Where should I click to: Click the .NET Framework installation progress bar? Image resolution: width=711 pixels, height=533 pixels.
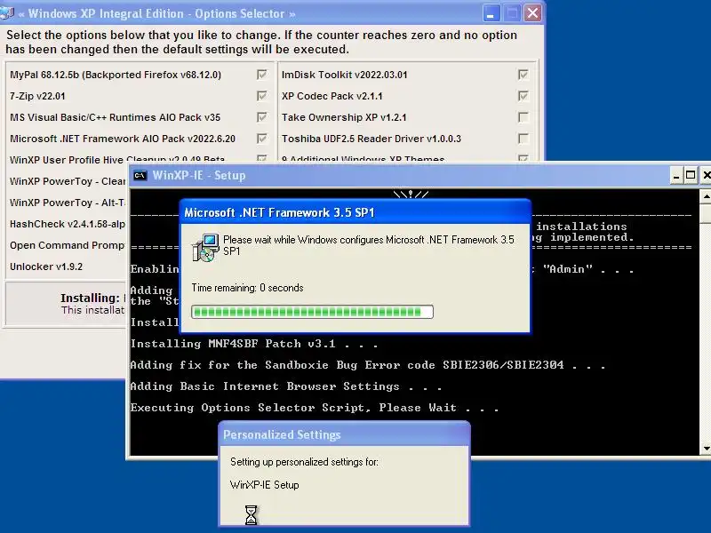(x=313, y=312)
